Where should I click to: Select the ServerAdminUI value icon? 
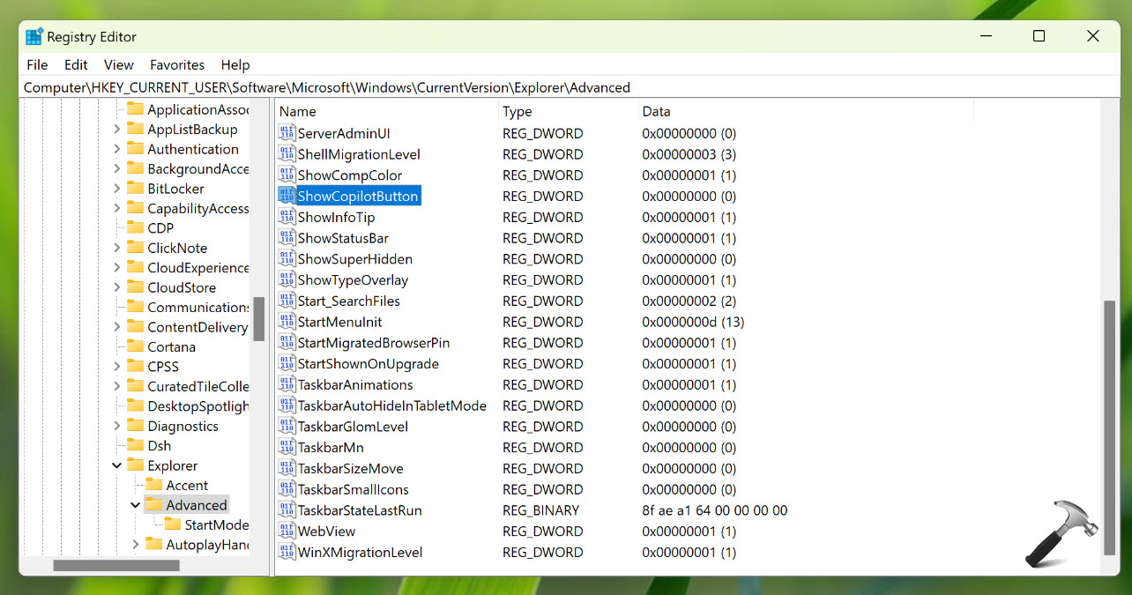click(x=287, y=133)
